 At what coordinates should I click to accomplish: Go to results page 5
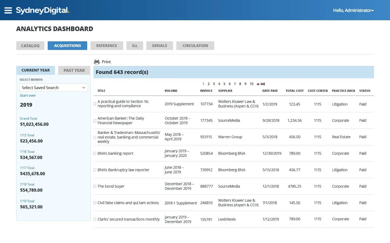point(225,84)
